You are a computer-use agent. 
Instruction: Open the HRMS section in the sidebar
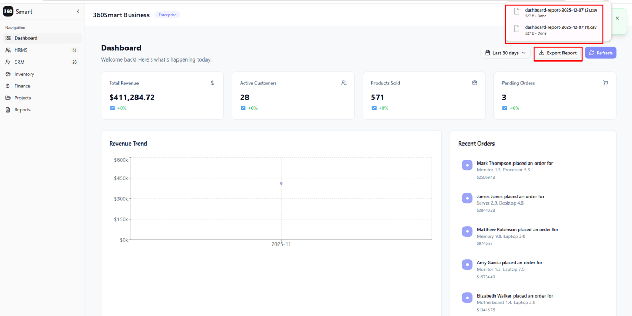[21, 50]
